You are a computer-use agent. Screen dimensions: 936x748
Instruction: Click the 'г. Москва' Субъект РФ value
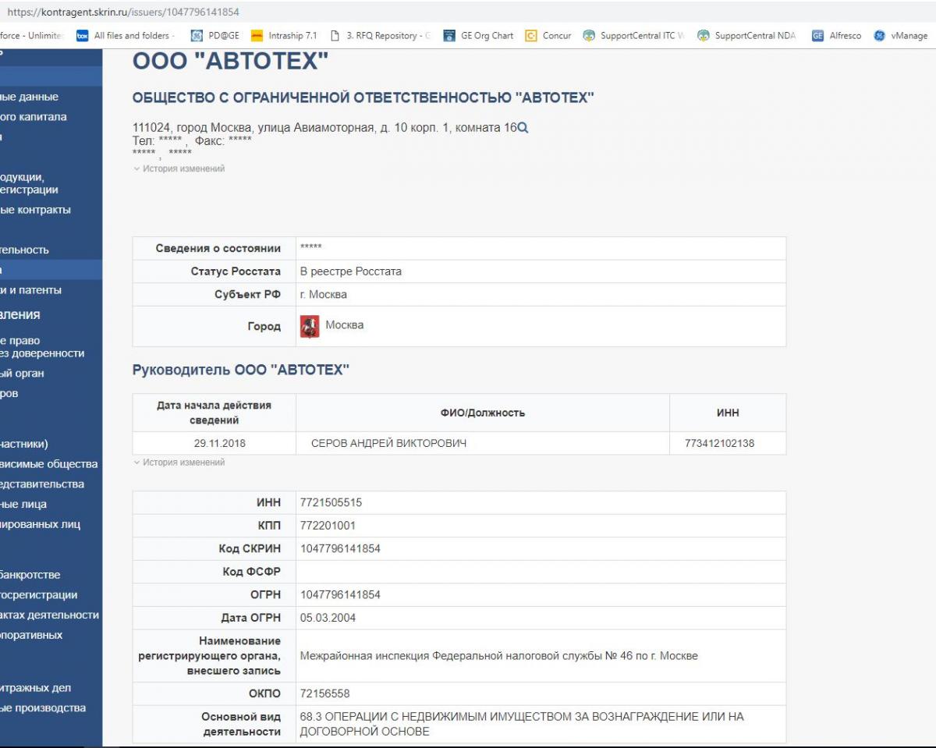point(324,295)
